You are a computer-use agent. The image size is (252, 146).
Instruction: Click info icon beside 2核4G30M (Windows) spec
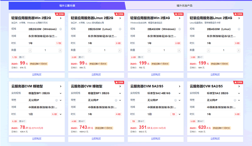point(179,29)
